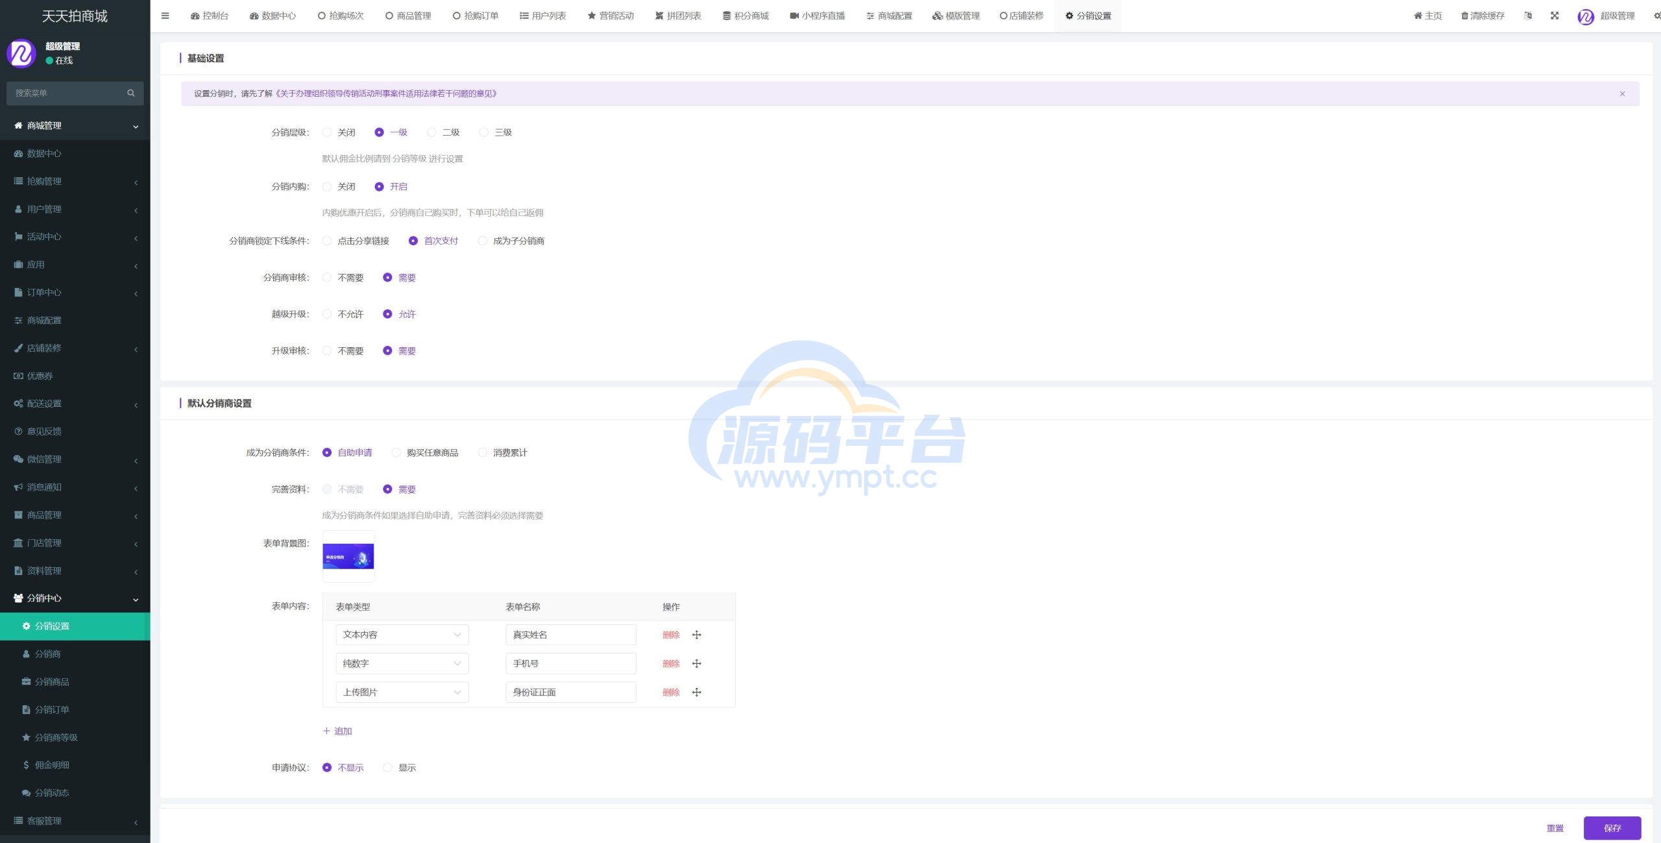This screenshot has height=843, width=1661.
Task: Select 购买任意商品 condition
Action: 396,452
